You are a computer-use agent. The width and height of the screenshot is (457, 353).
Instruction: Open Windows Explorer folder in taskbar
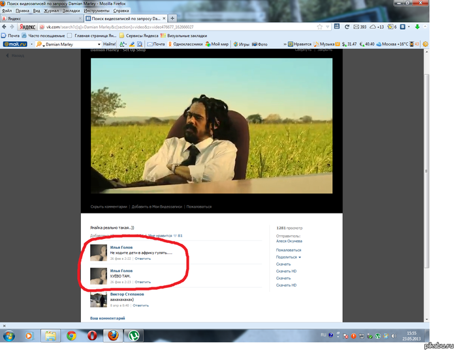(50, 336)
